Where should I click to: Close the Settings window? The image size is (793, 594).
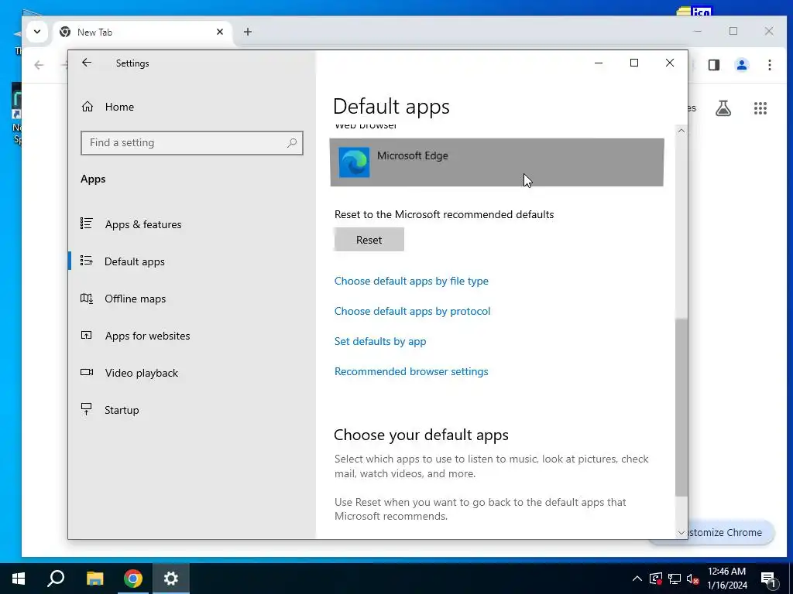click(x=670, y=63)
